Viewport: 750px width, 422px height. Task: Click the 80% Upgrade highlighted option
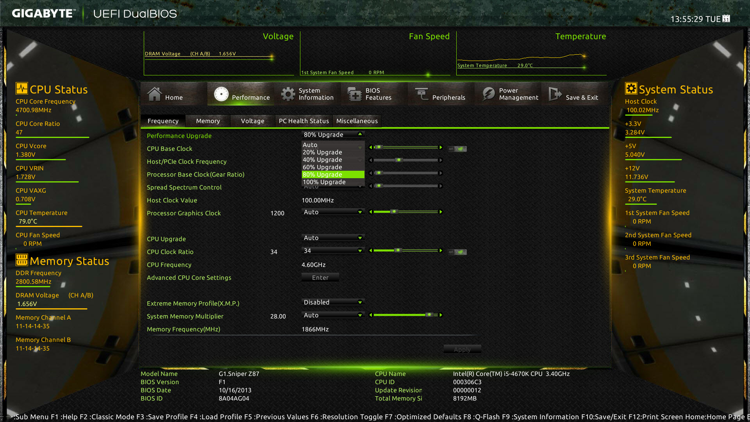tap(333, 175)
